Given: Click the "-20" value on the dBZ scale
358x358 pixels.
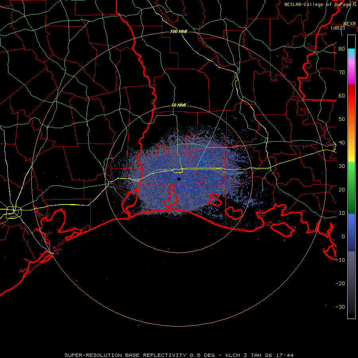Looking at the screenshot, I should (340, 283).
